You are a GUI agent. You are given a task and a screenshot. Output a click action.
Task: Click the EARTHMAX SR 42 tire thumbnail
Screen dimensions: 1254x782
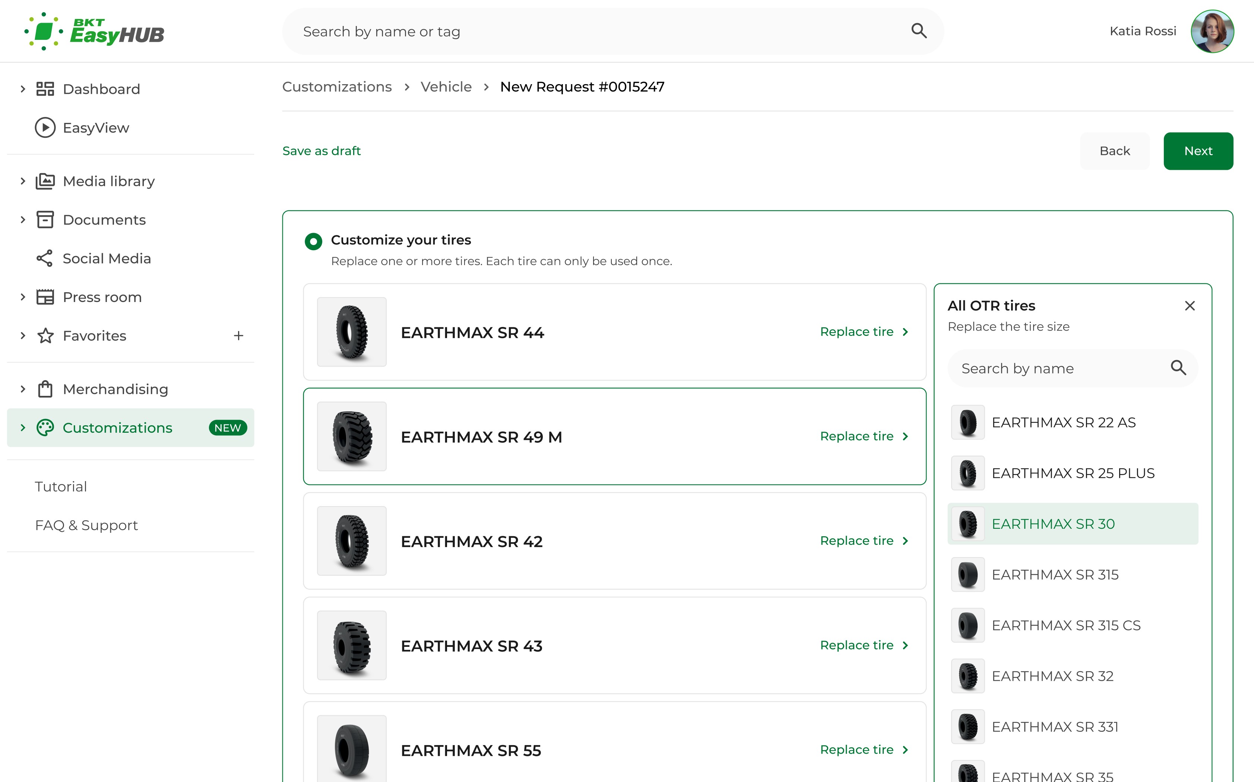(352, 541)
